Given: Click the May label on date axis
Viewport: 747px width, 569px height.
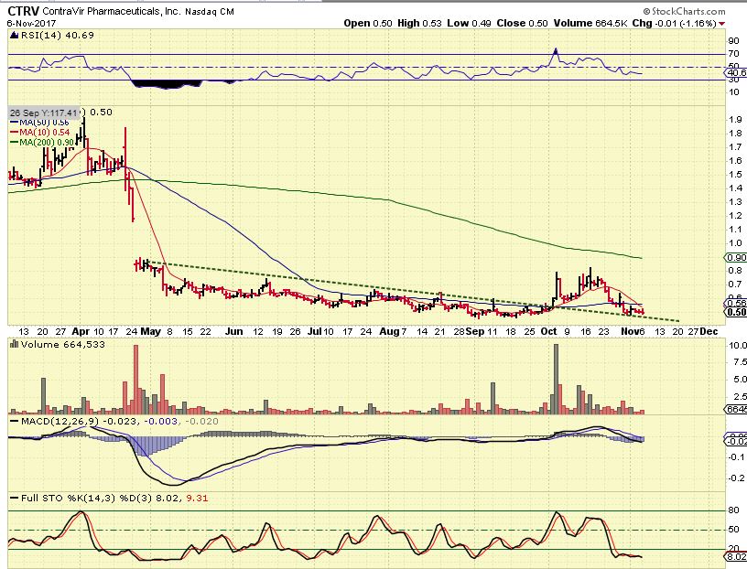Looking at the screenshot, I should click(150, 331).
